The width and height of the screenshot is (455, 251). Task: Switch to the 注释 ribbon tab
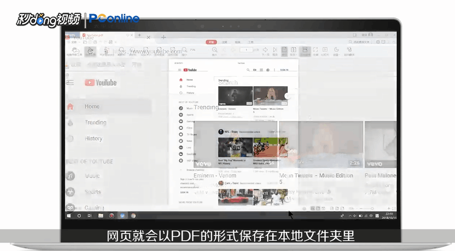225,42
